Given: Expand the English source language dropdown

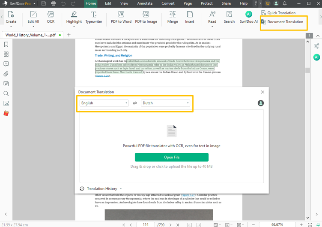Looking at the screenshot, I should tap(104, 103).
